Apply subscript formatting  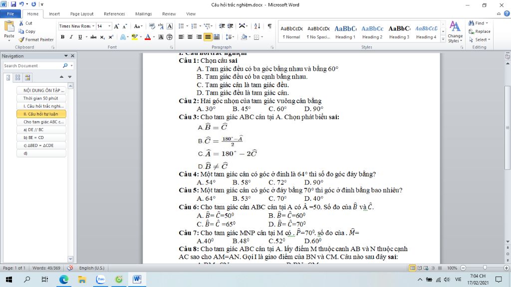(x=102, y=37)
